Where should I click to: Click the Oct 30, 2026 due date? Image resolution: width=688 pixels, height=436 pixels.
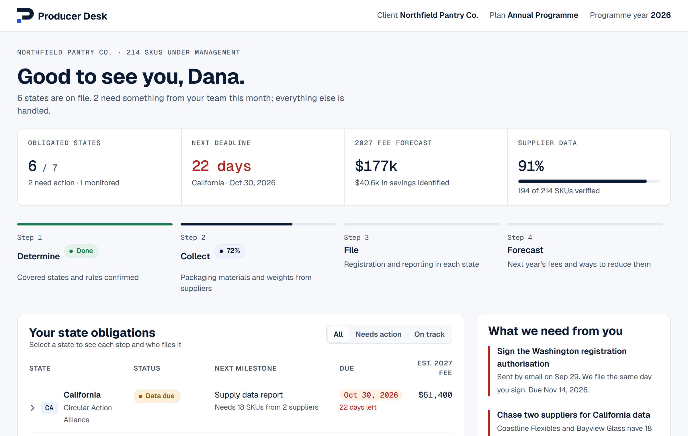(371, 395)
